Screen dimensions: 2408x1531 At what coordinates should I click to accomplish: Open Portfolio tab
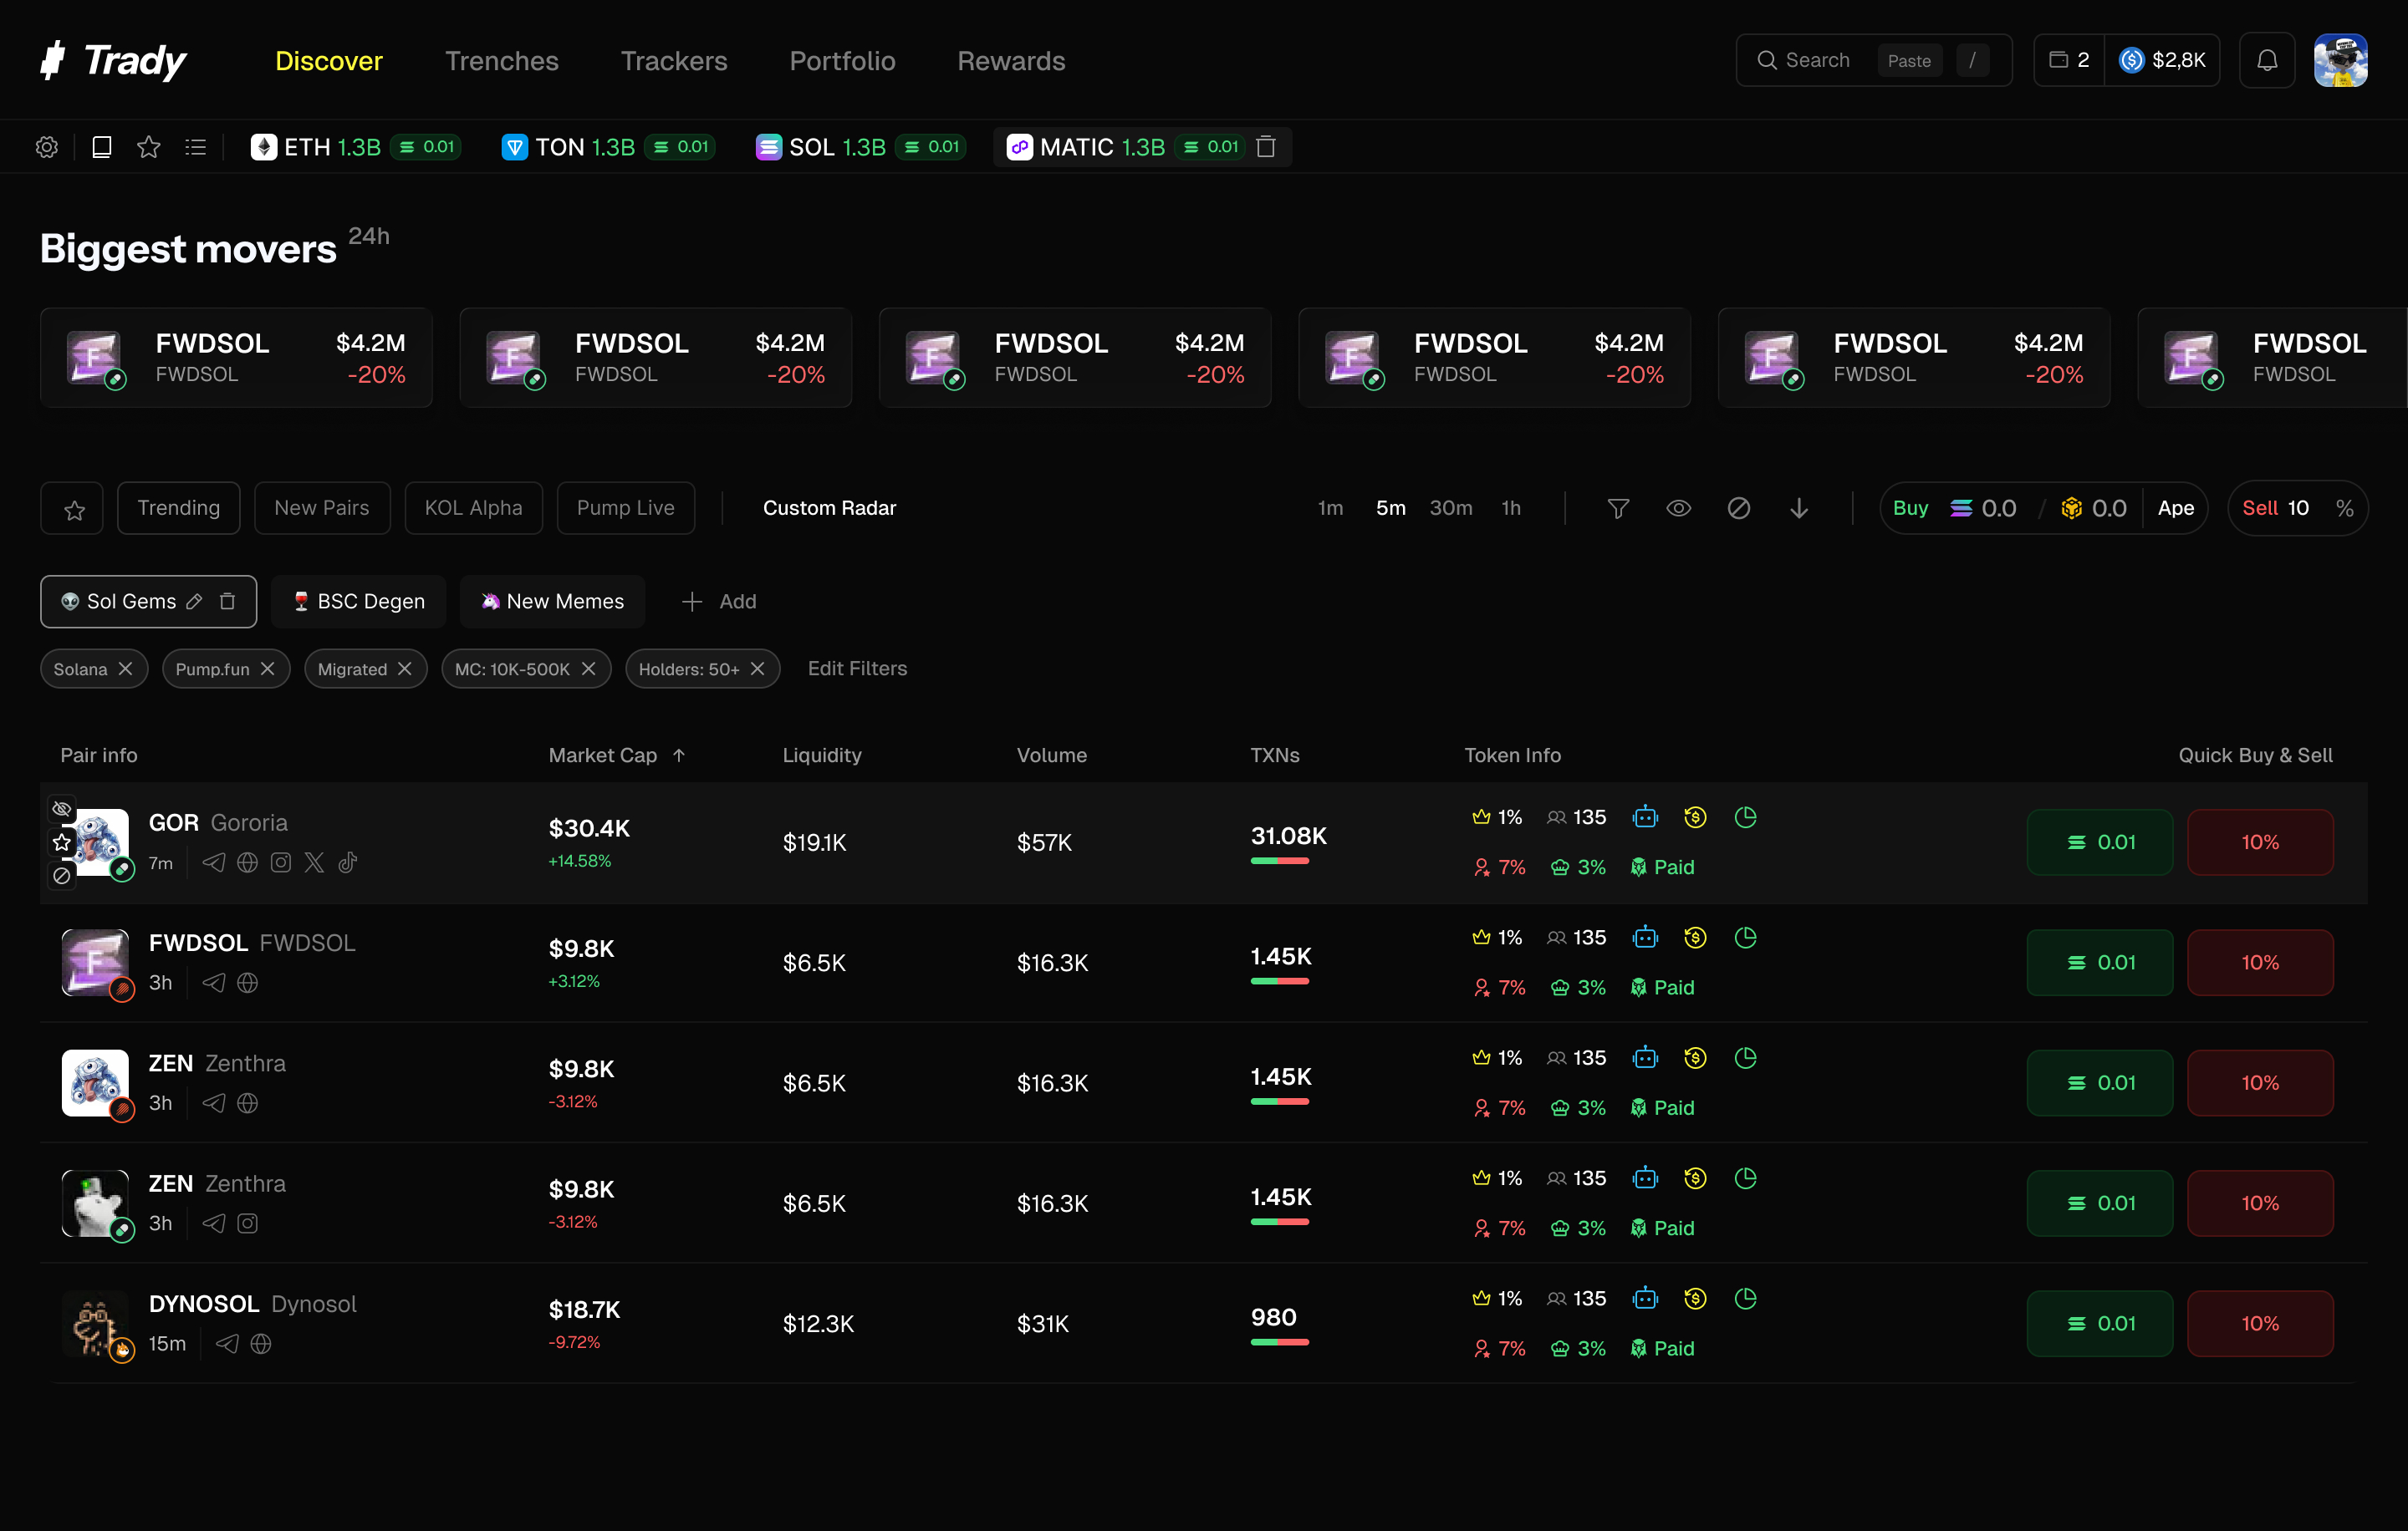[x=842, y=61]
